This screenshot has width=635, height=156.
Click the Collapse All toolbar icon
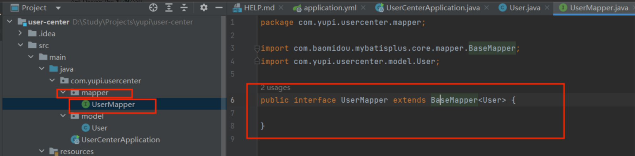tap(184, 8)
